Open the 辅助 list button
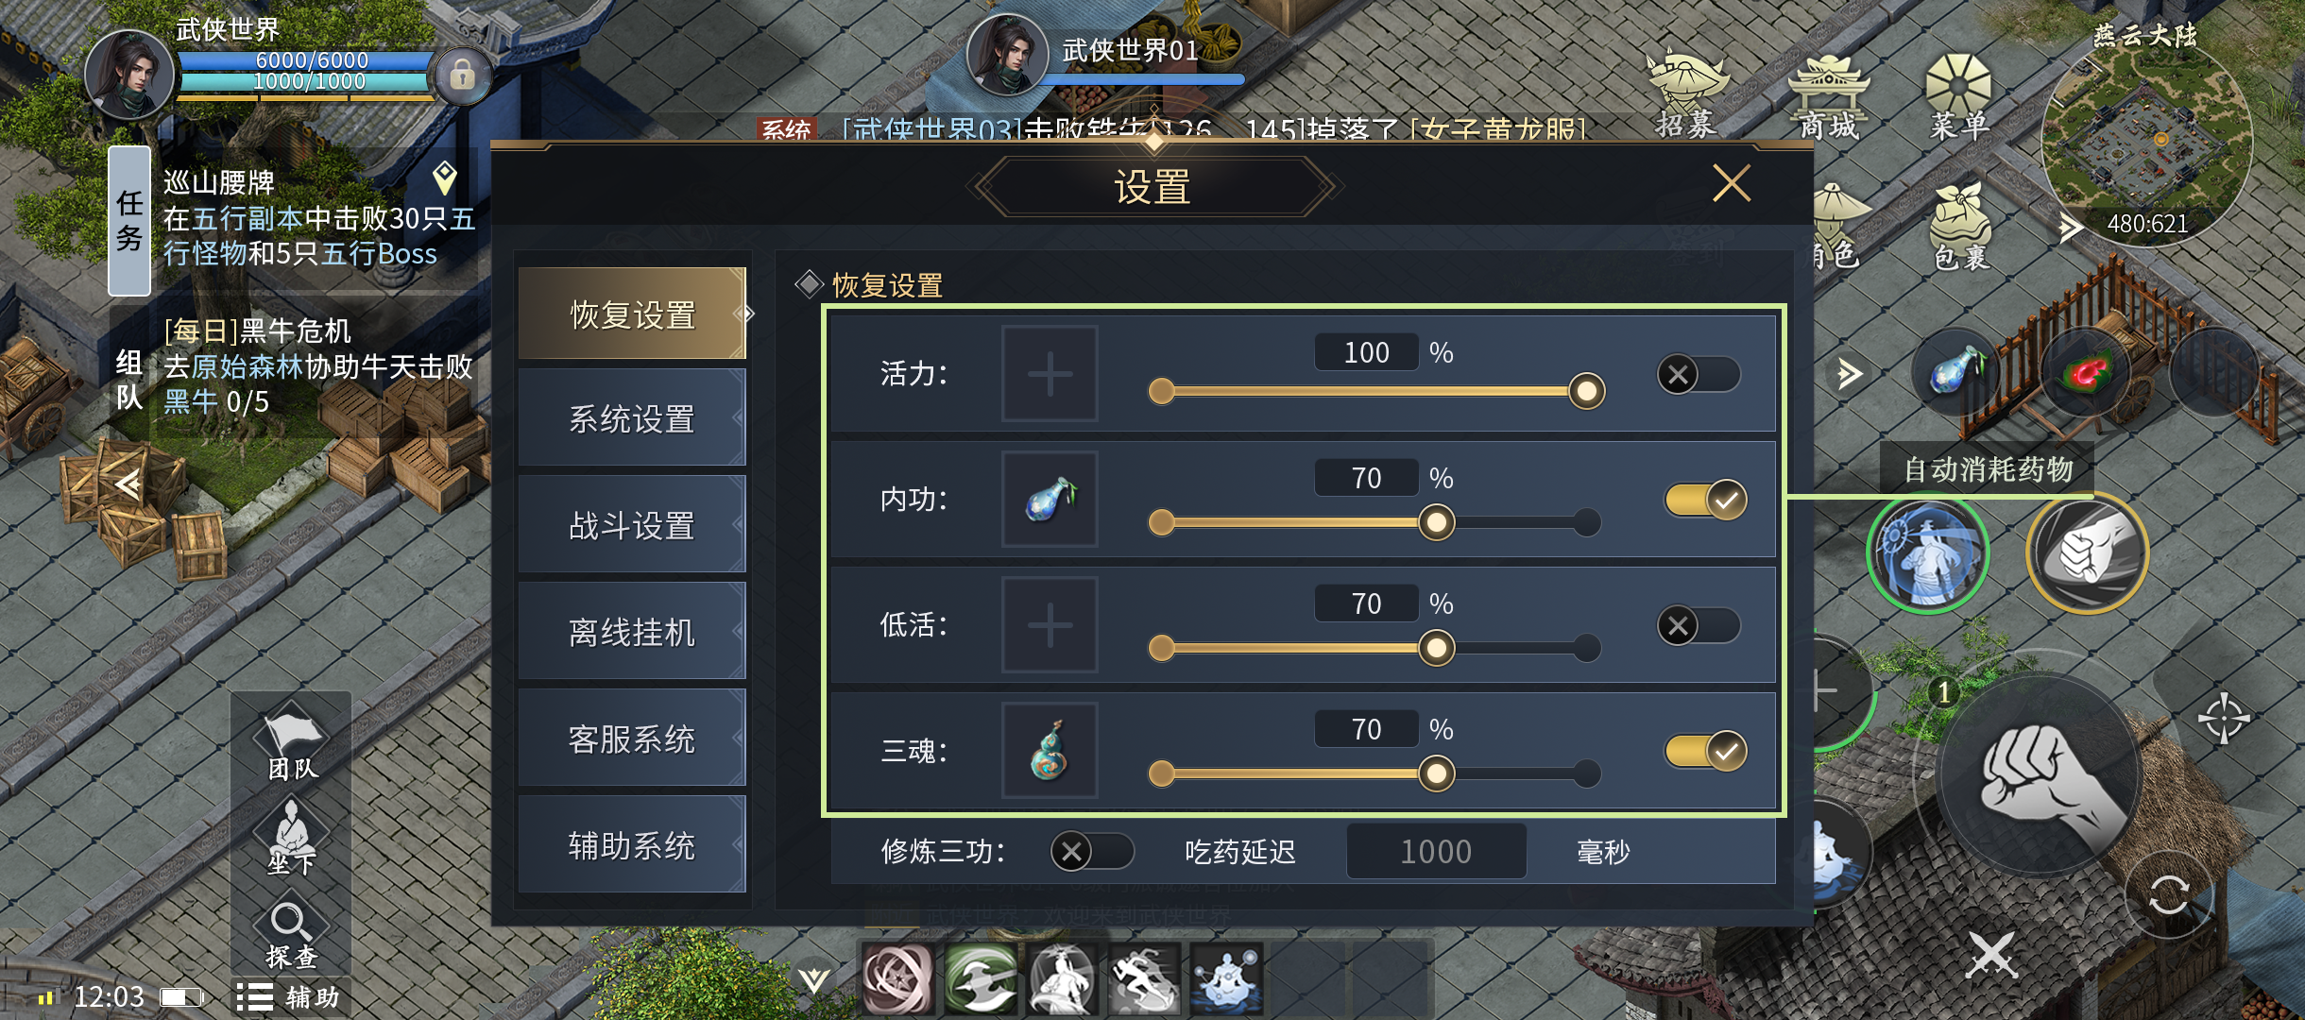Image resolution: width=2305 pixels, height=1020 pixels. tap(288, 997)
